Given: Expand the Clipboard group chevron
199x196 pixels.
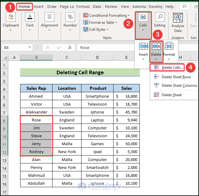Looking at the screenshot, I should click(x=11, y=30).
